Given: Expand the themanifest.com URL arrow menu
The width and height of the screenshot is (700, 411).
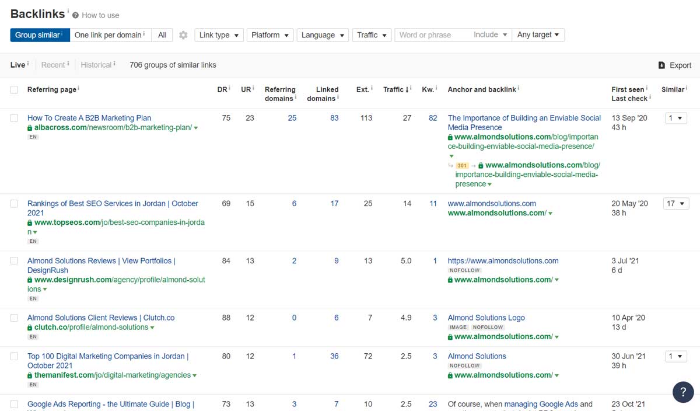Looking at the screenshot, I should pyautogui.click(x=195, y=375).
